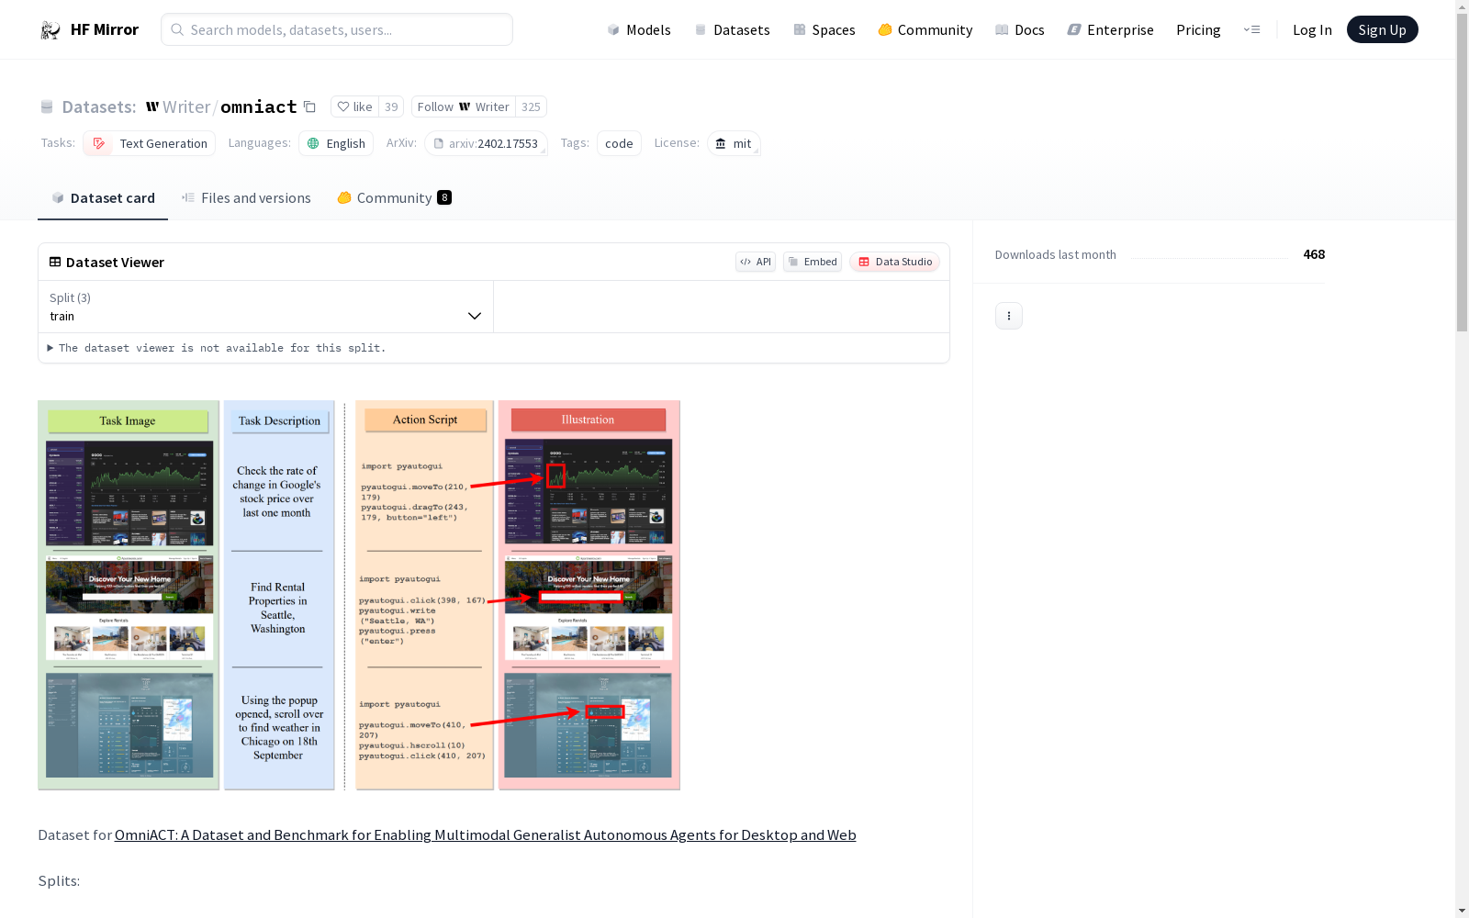This screenshot has height=918, width=1469.
Task: Open Datasets in the top navigation
Action: 732,29
